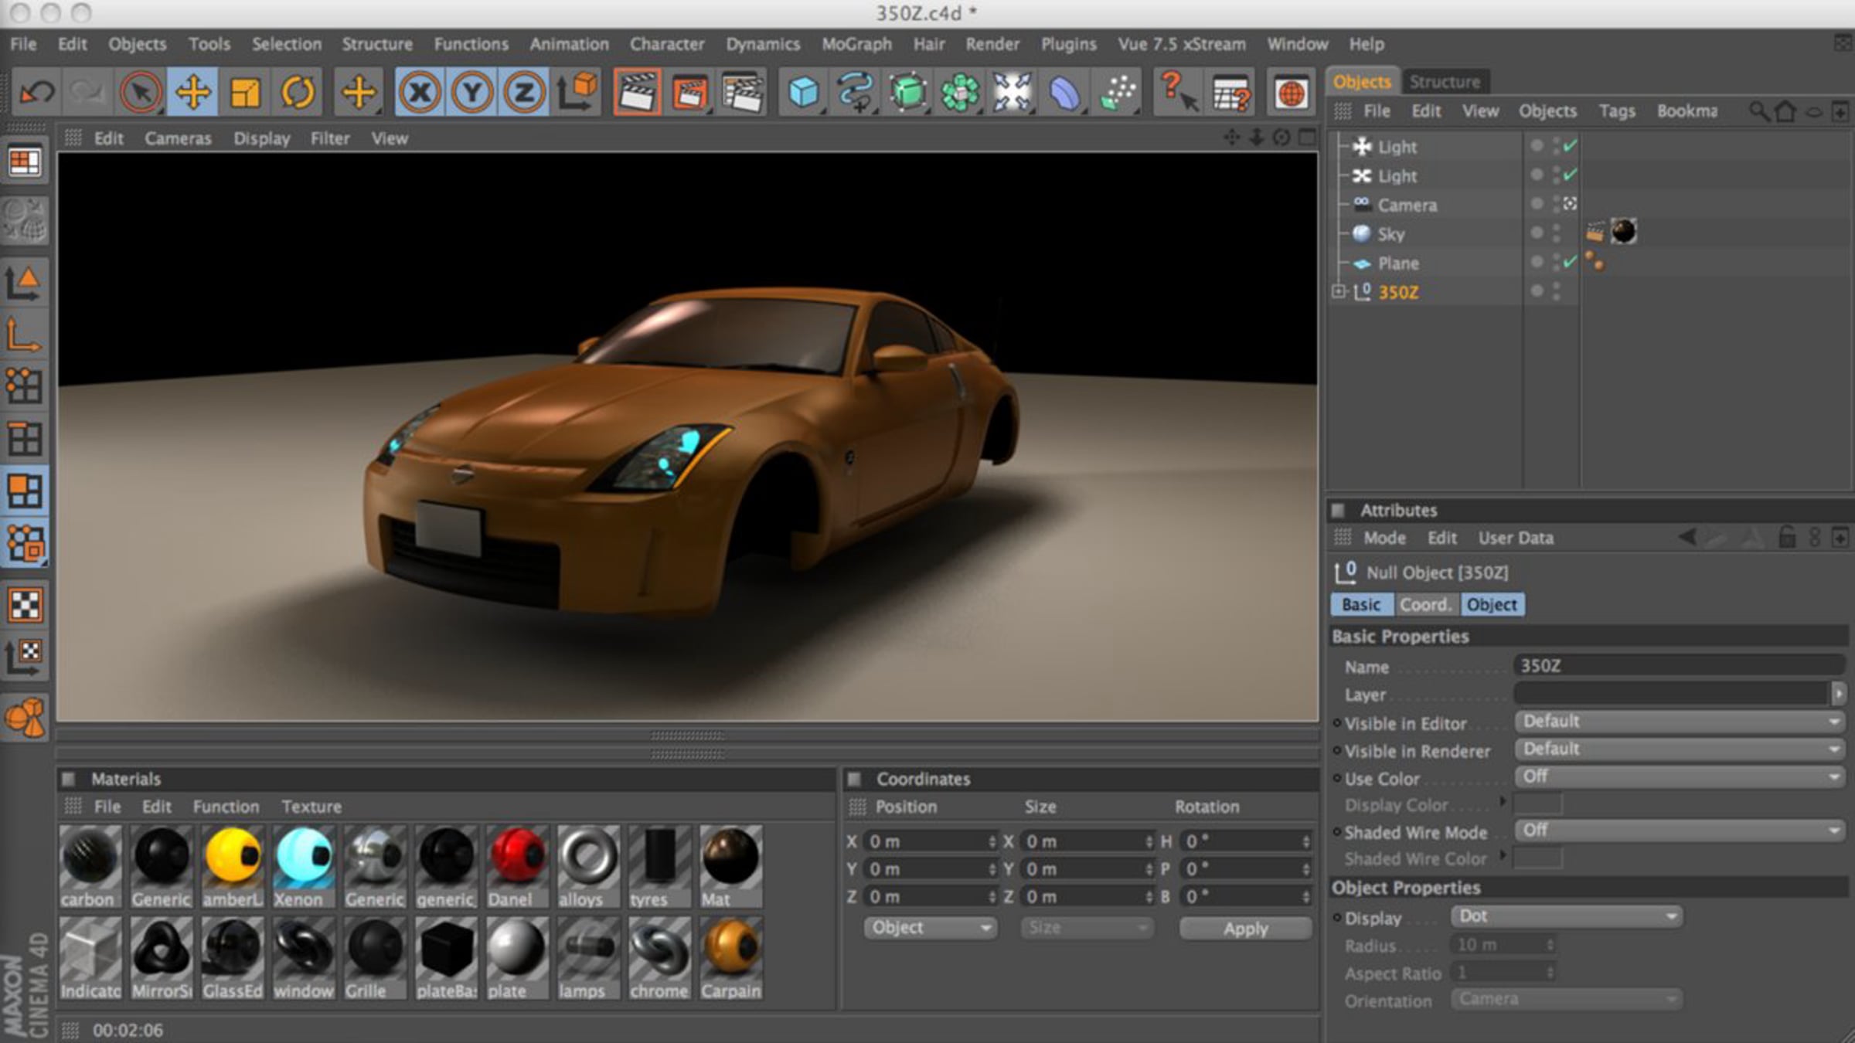The height and width of the screenshot is (1043, 1855).
Task: Click the Undo arrow icon
Action: [36, 93]
